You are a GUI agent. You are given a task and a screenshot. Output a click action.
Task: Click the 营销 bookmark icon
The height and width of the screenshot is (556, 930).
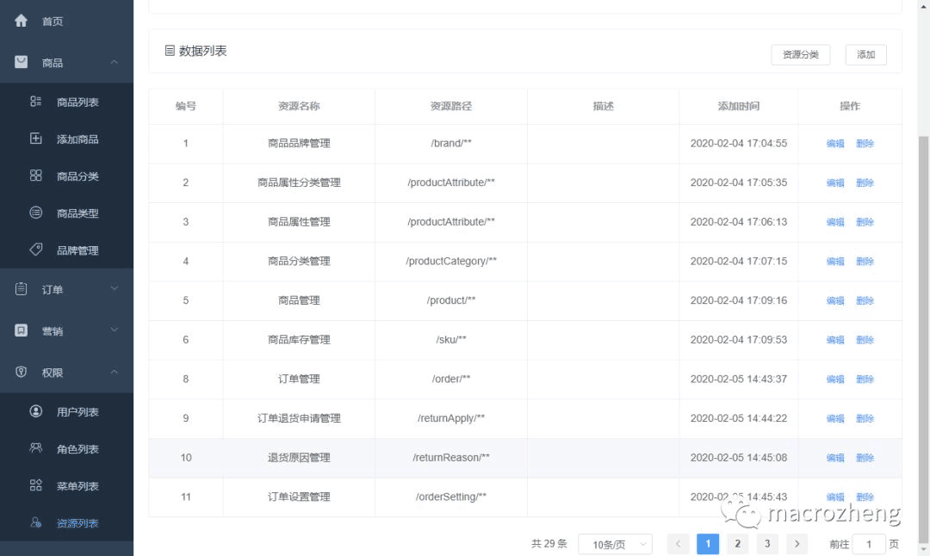coord(21,331)
